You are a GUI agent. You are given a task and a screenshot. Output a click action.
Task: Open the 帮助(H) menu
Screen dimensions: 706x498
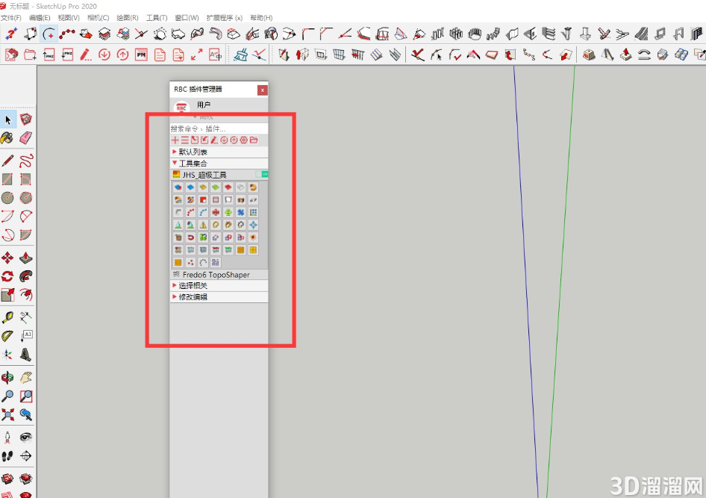click(x=261, y=18)
